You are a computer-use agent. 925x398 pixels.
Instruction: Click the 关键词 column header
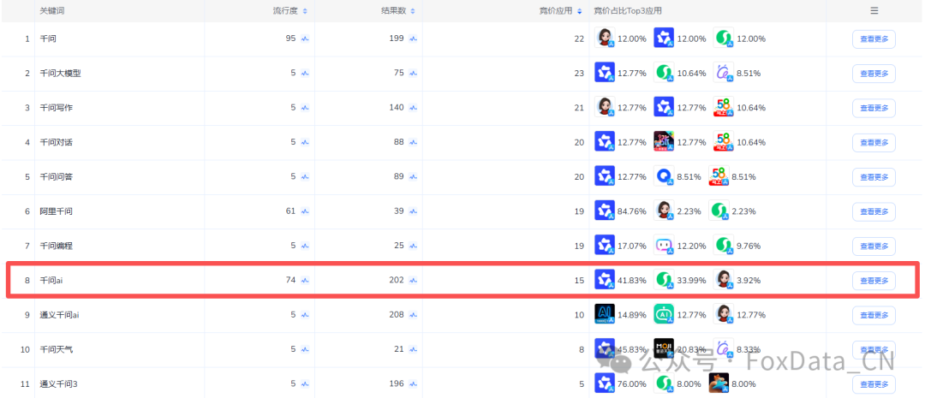click(x=51, y=11)
